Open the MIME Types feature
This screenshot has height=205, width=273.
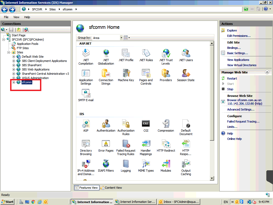click(x=146, y=166)
